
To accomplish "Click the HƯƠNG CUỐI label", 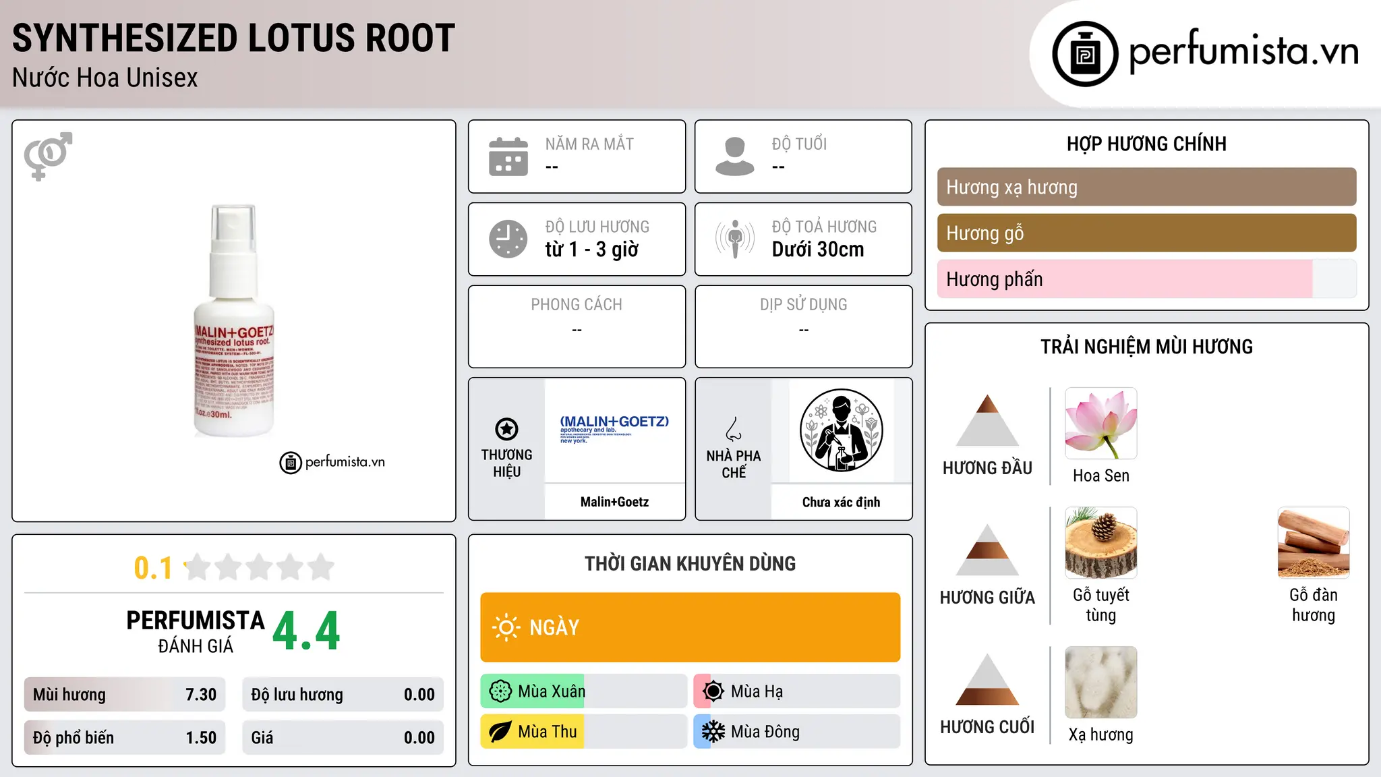I will click(987, 727).
